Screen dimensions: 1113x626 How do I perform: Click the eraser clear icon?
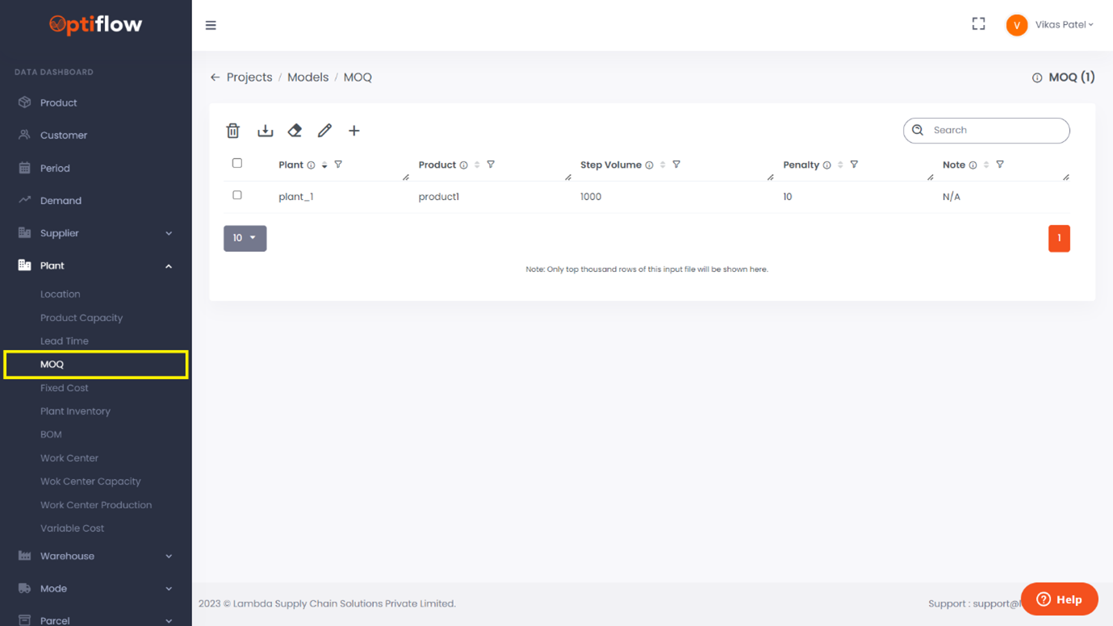295,131
